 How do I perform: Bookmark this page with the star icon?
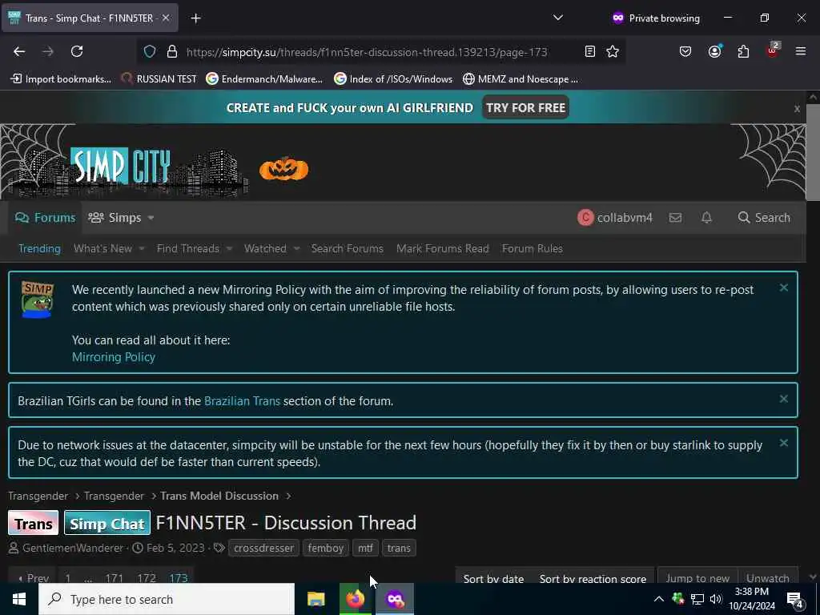[613, 51]
